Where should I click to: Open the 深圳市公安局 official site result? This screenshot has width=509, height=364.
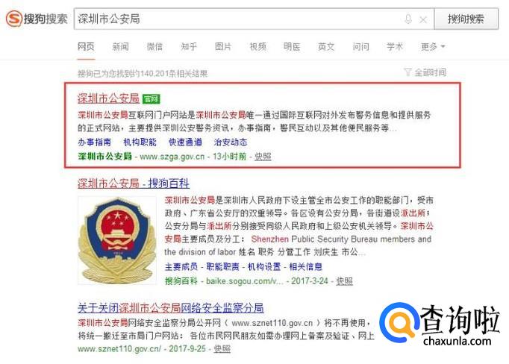108,98
